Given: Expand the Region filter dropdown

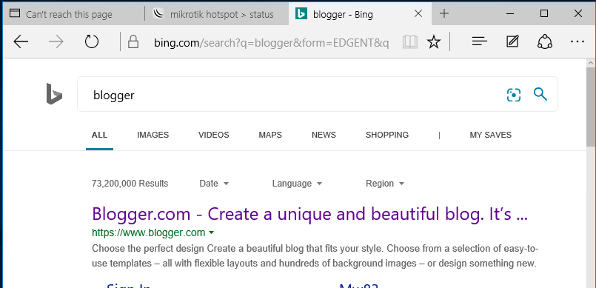Looking at the screenshot, I should click(x=385, y=184).
